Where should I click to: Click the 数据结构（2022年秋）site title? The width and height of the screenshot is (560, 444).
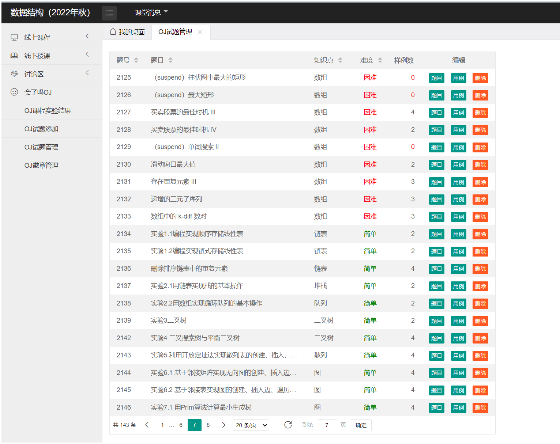coord(50,12)
